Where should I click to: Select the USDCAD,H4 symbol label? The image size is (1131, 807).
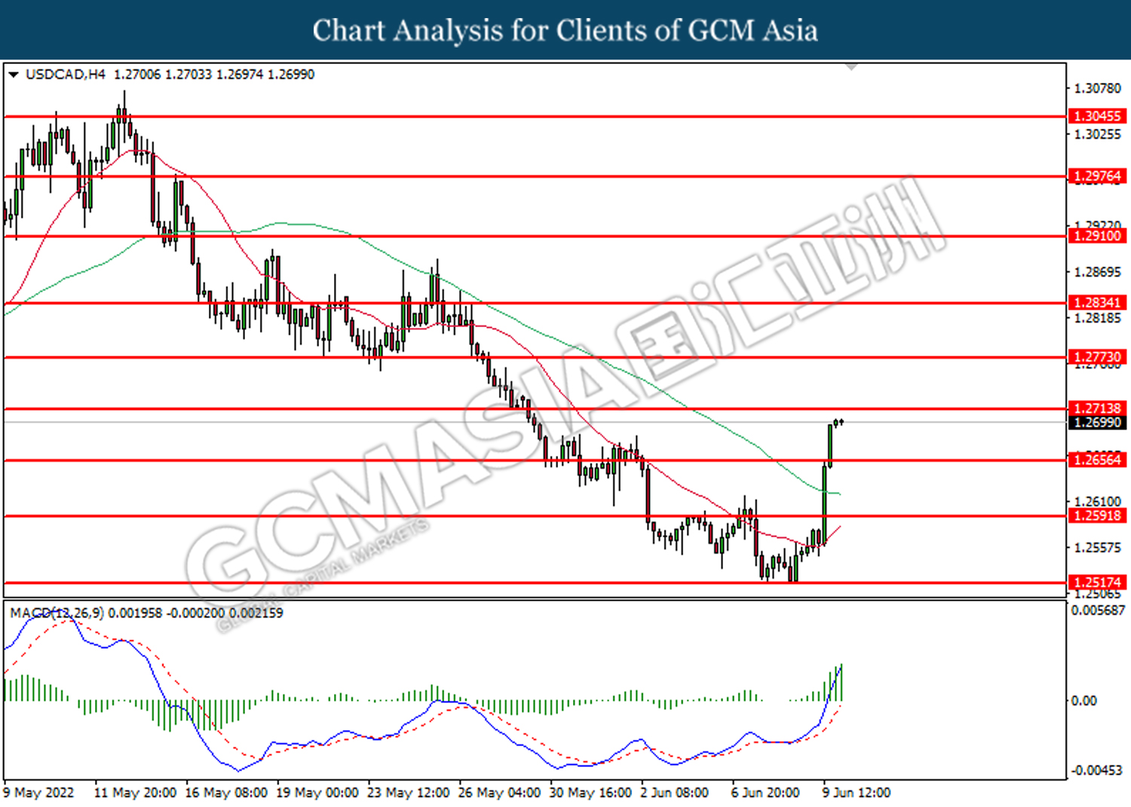pos(66,75)
